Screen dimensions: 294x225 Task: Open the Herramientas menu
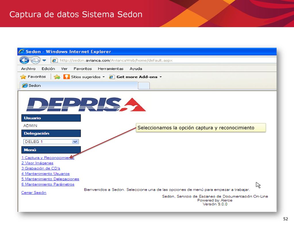(111, 69)
